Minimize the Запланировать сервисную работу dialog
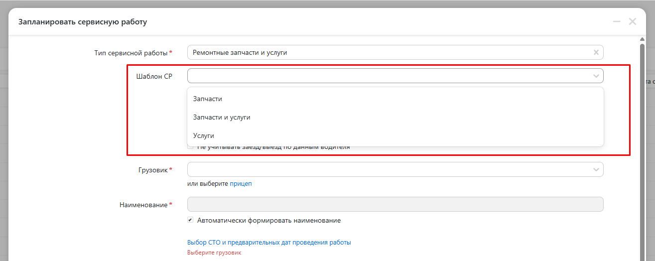The height and width of the screenshot is (261, 655). click(x=617, y=21)
